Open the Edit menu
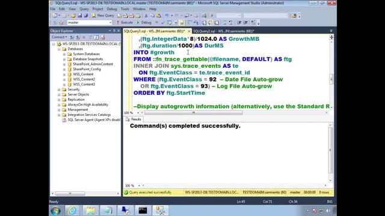The width and height of the screenshot is (385, 216). [62, 9]
